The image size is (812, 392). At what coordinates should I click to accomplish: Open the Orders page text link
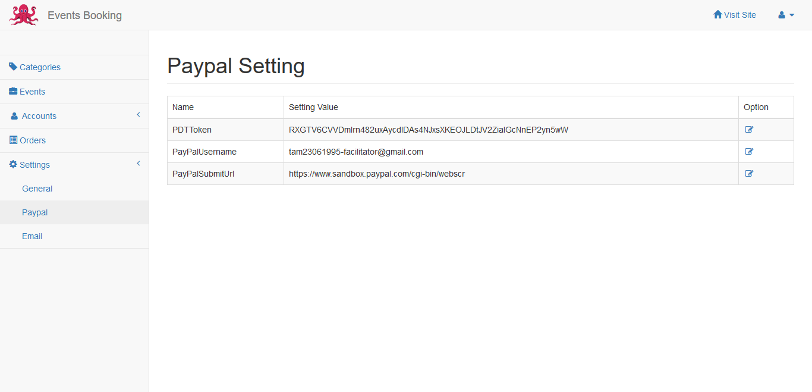33,140
